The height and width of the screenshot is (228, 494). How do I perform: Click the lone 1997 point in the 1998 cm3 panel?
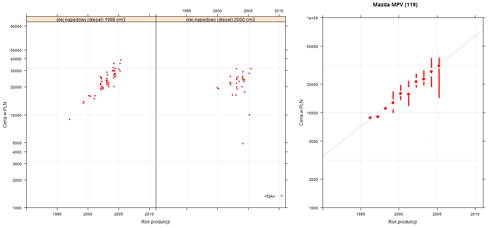pos(70,119)
